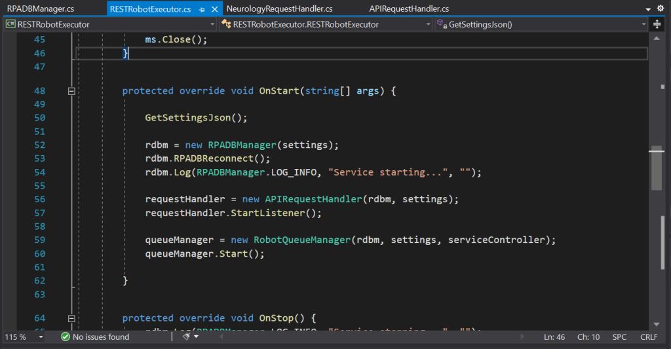The image size is (671, 349).
Task: Click line number 48 in the gutter
Action: [x=40, y=90]
